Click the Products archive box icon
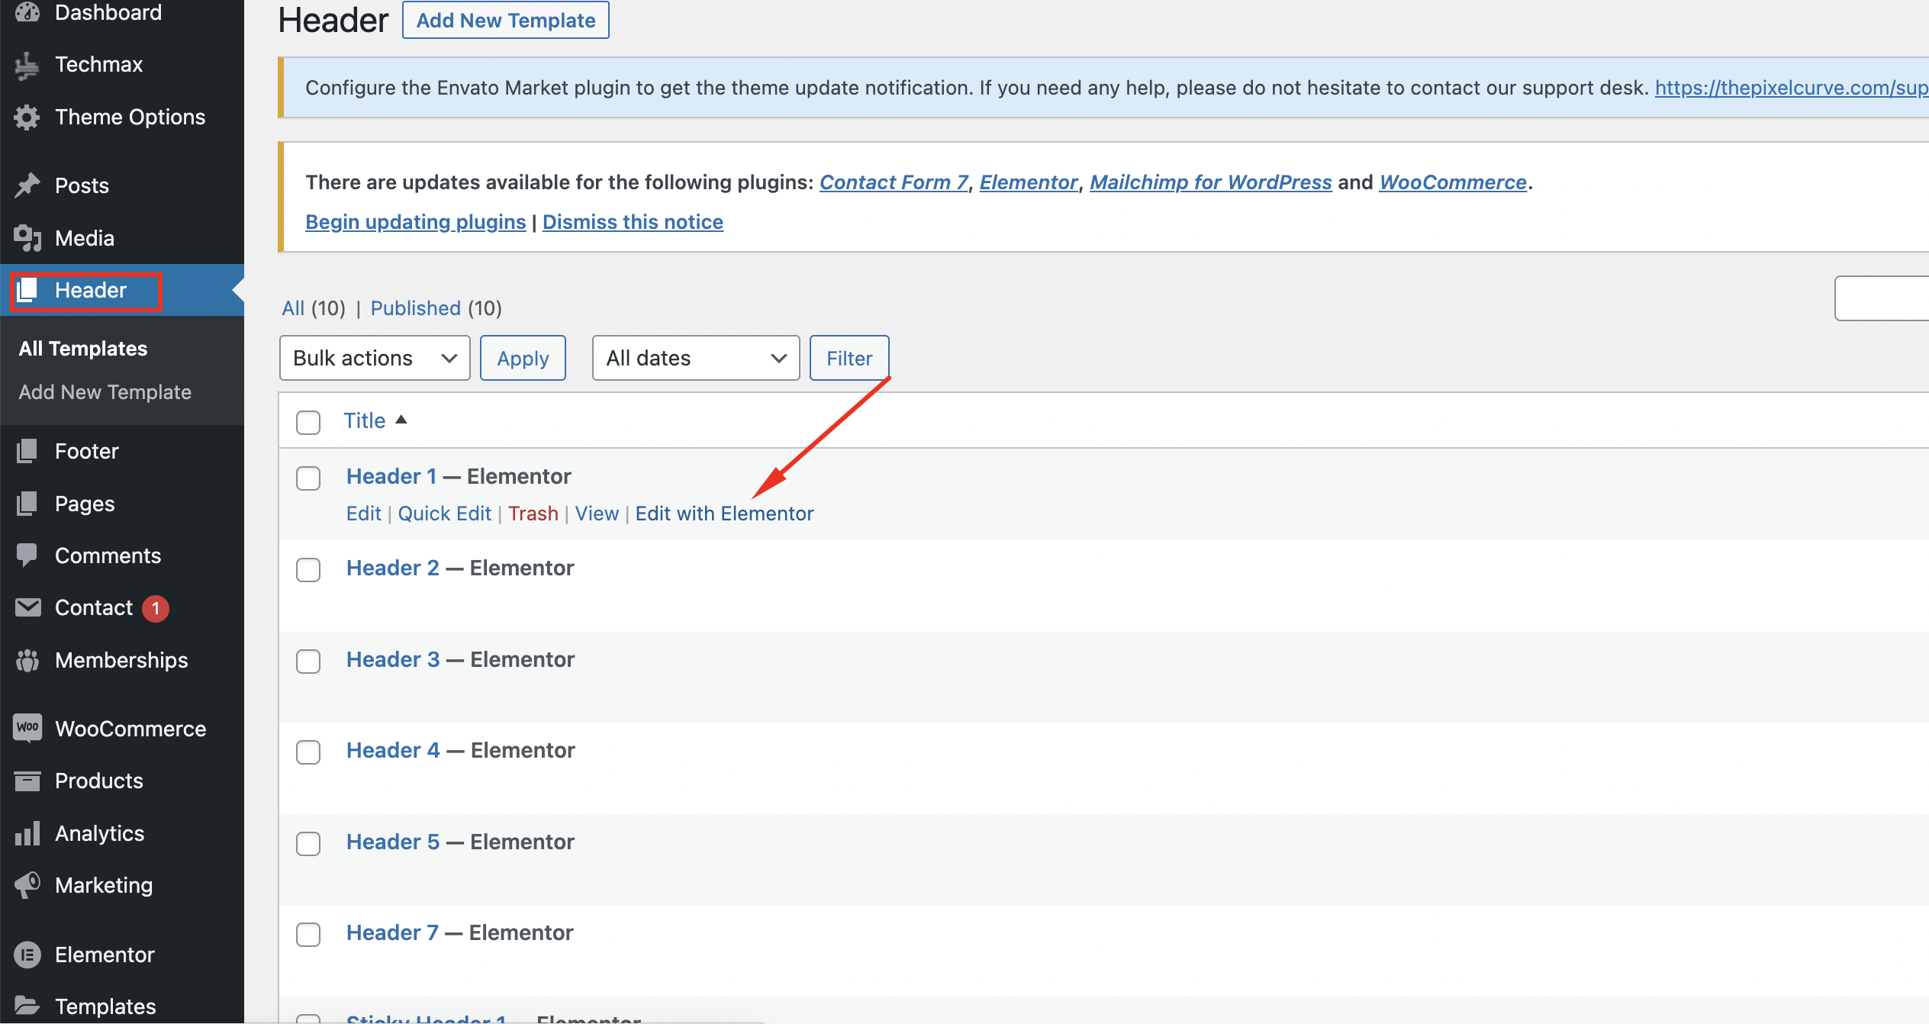Screen dimensions: 1929x1024 [27, 781]
